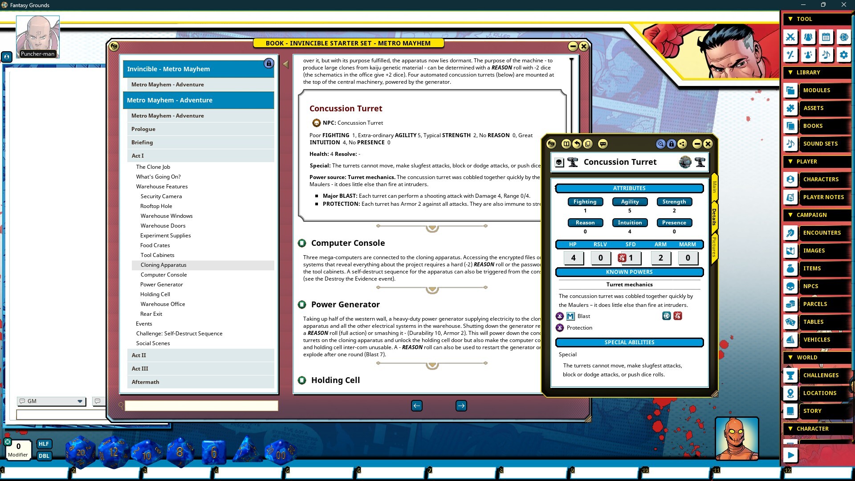Click the book search input field
855x481 pixels.
click(x=201, y=406)
